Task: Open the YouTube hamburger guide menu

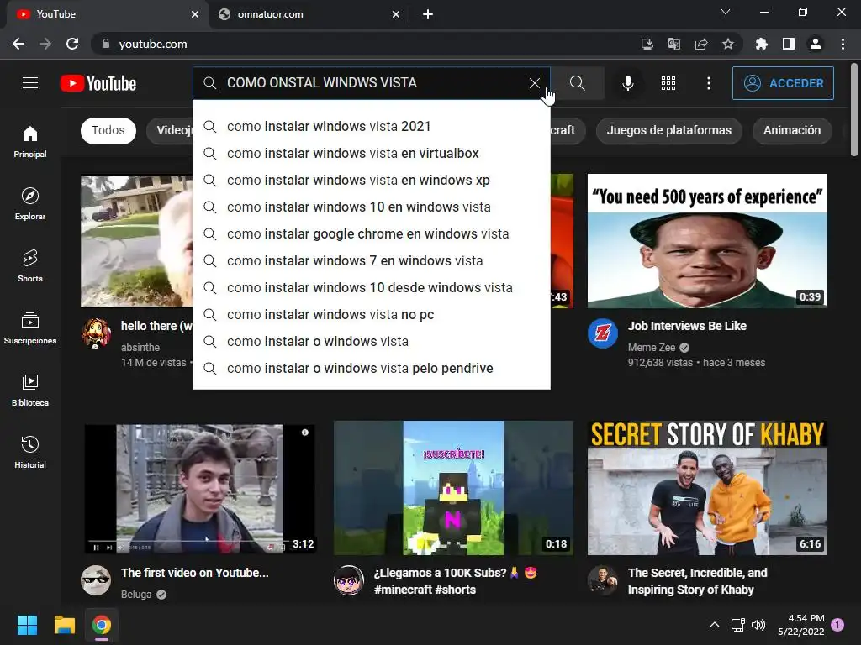Action: click(x=30, y=83)
